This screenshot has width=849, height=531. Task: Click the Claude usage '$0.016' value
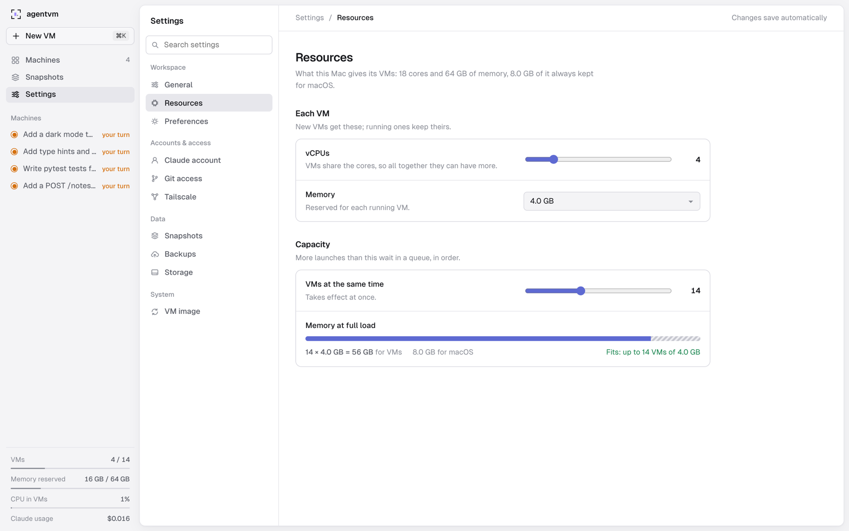[x=118, y=519]
